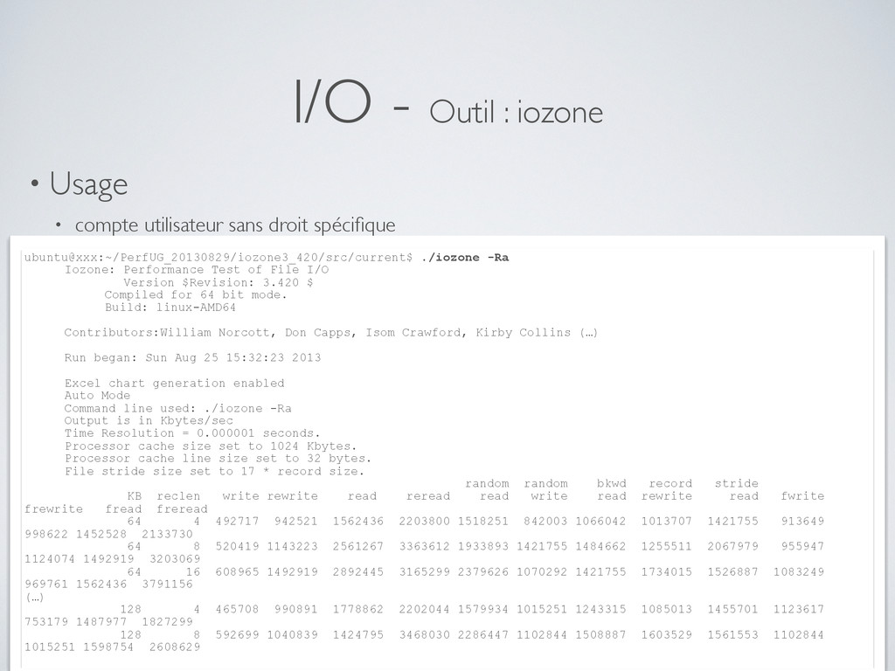Click random read value '2379626'
This screenshot has width=895, height=671.
coord(482,572)
